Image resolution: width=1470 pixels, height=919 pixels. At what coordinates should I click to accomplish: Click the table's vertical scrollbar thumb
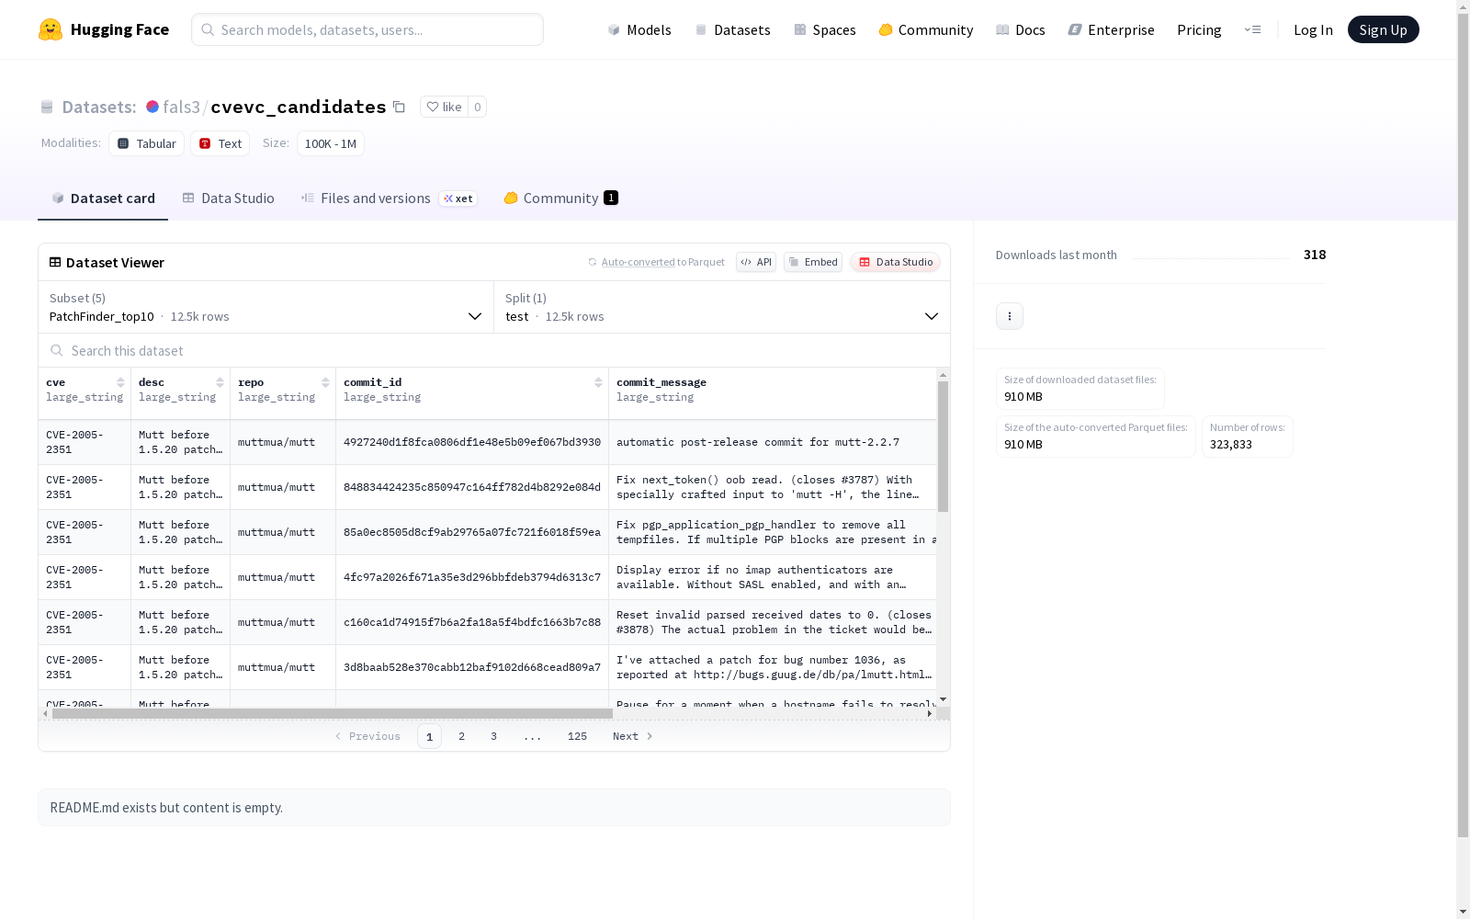(943, 447)
